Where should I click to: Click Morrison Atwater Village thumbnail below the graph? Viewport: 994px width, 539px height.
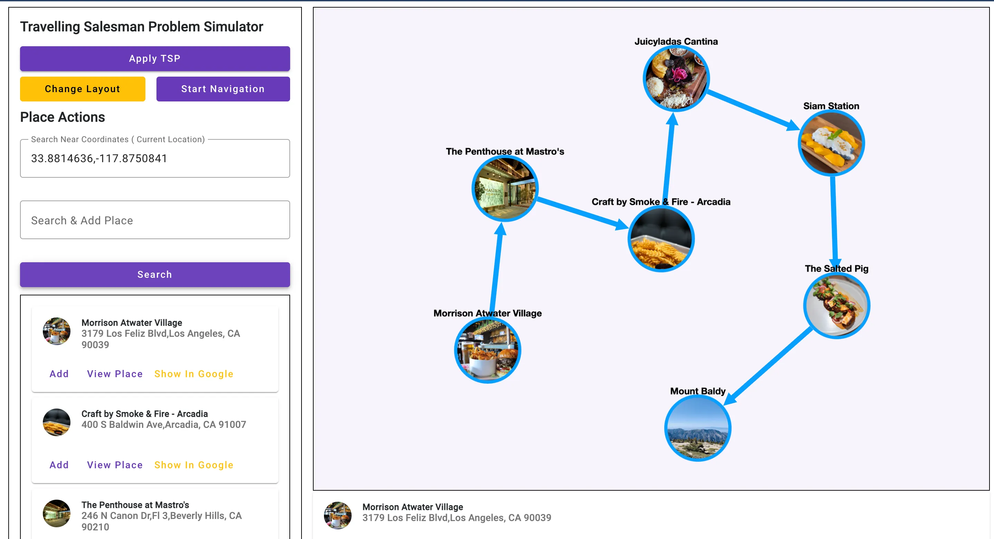coord(338,515)
